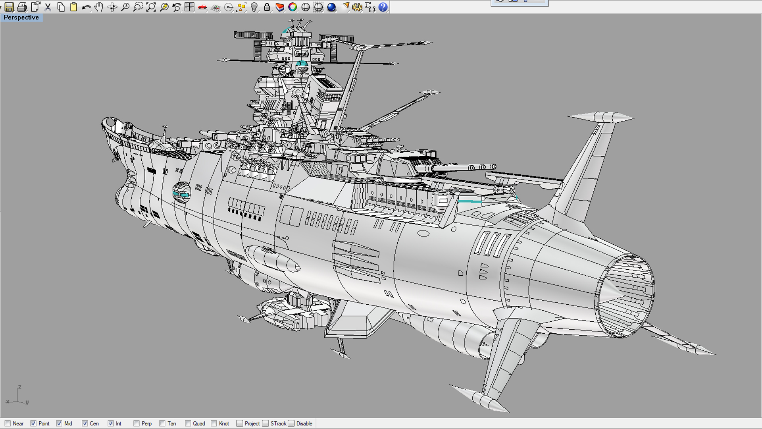Screen dimensions: 762x429
Task: Uncheck the Point object snap
Action: click(33, 423)
